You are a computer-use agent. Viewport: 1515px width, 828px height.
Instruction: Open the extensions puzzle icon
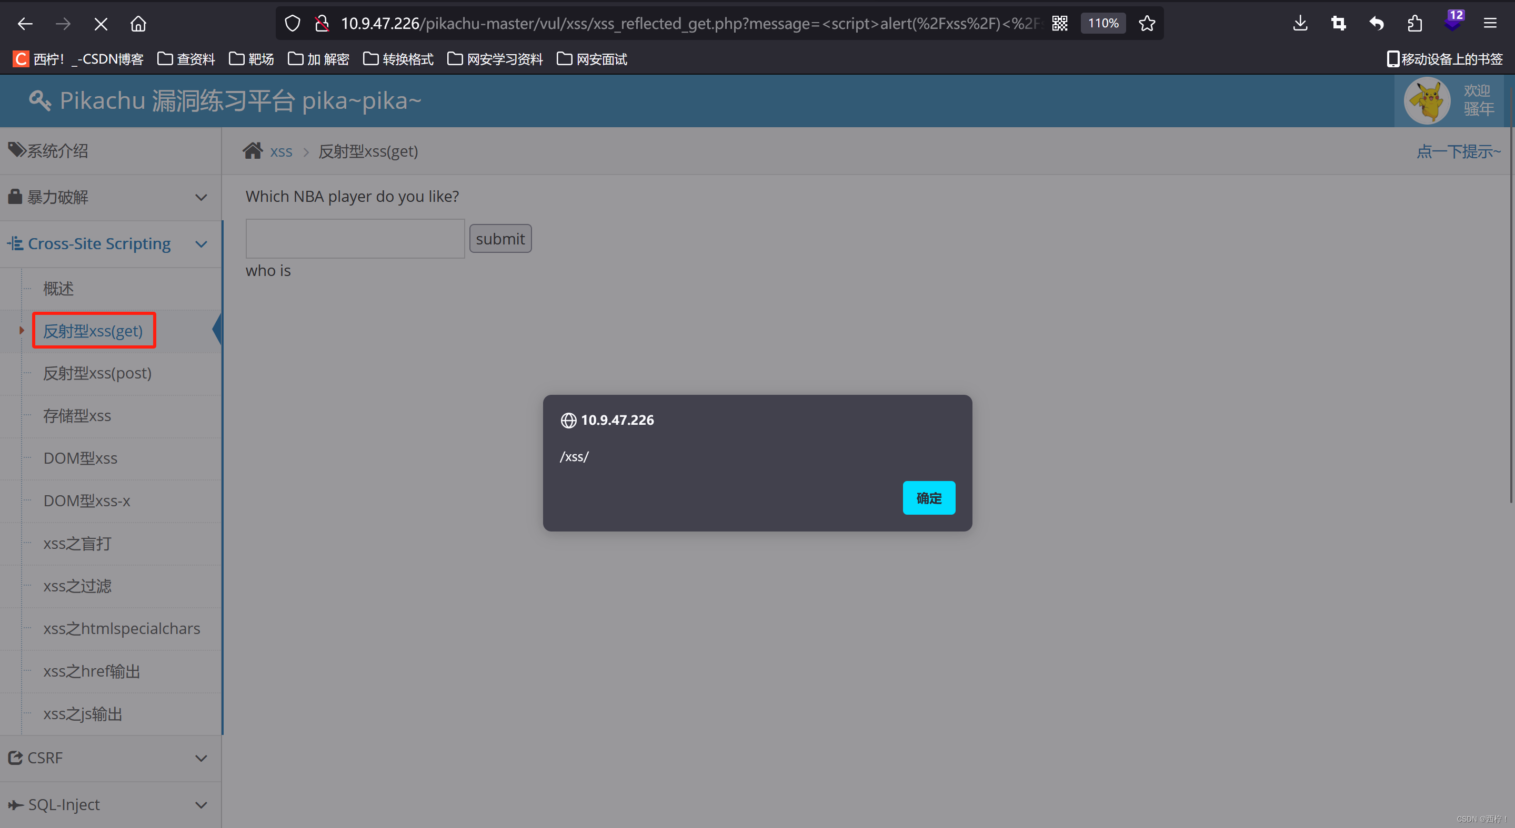coord(1414,24)
